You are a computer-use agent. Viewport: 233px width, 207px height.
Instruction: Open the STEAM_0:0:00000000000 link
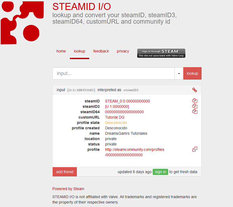(x=127, y=101)
